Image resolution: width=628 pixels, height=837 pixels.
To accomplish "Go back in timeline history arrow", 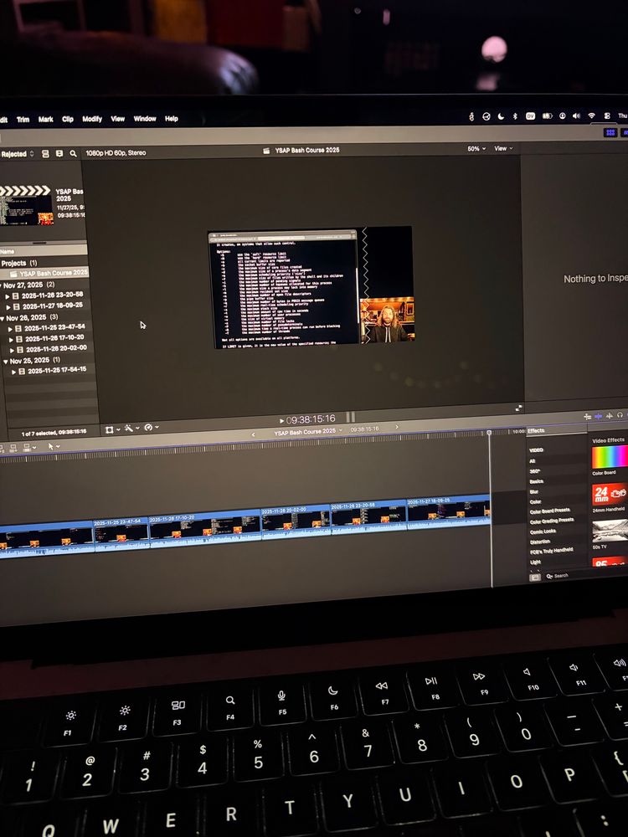I will [x=253, y=434].
